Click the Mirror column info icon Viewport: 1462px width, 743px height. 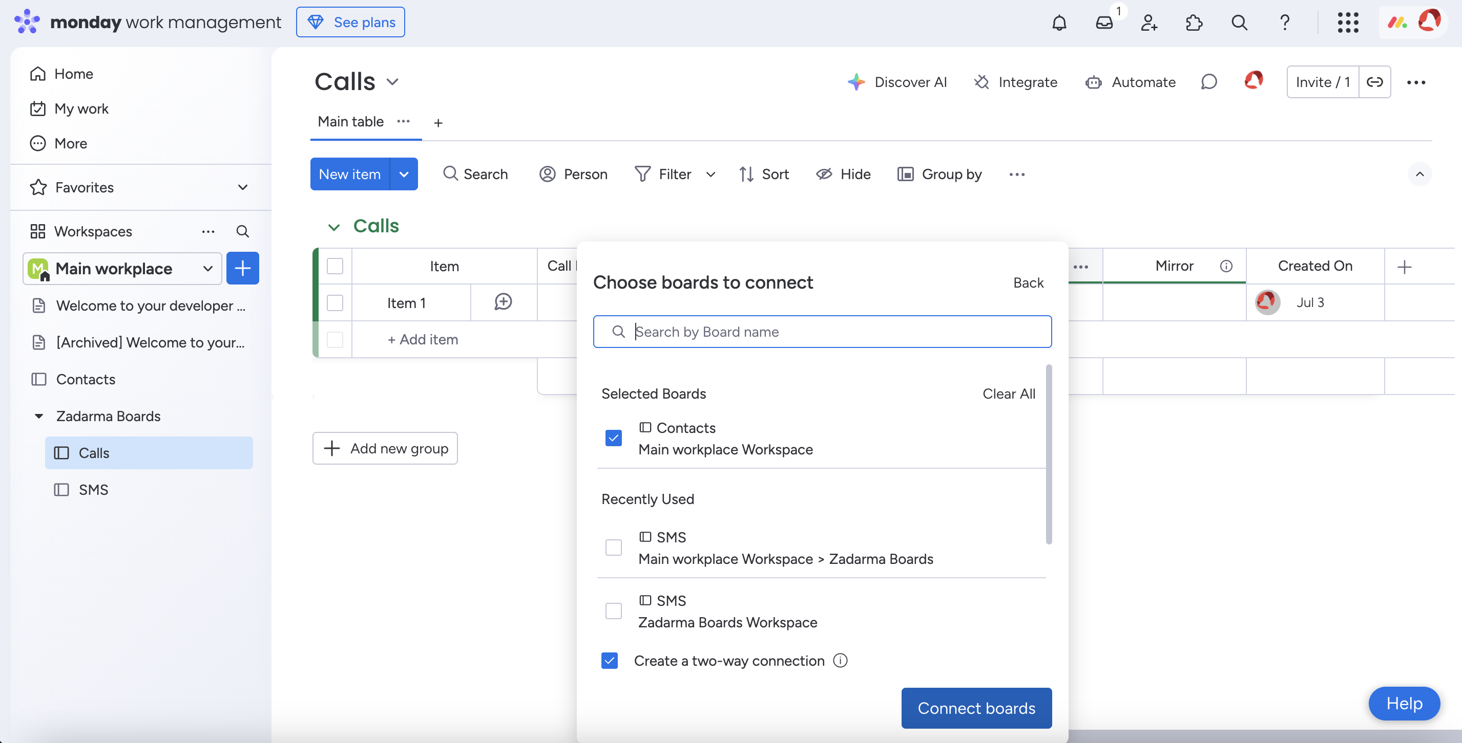(x=1226, y=266)
